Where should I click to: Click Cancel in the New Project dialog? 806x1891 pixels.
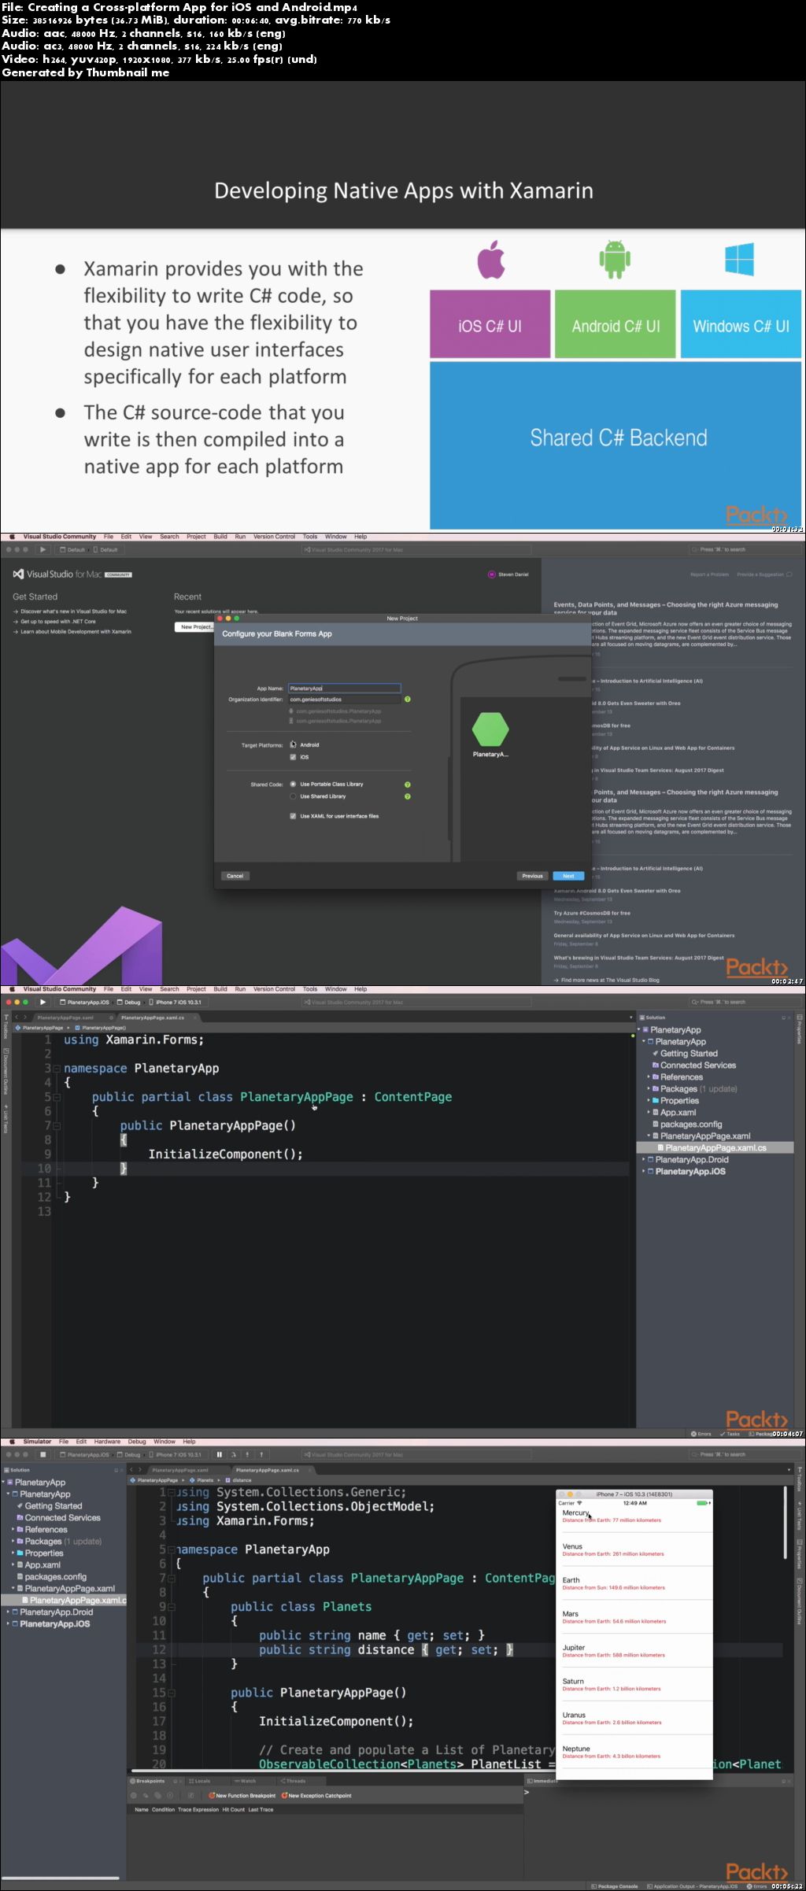[235, 876]
